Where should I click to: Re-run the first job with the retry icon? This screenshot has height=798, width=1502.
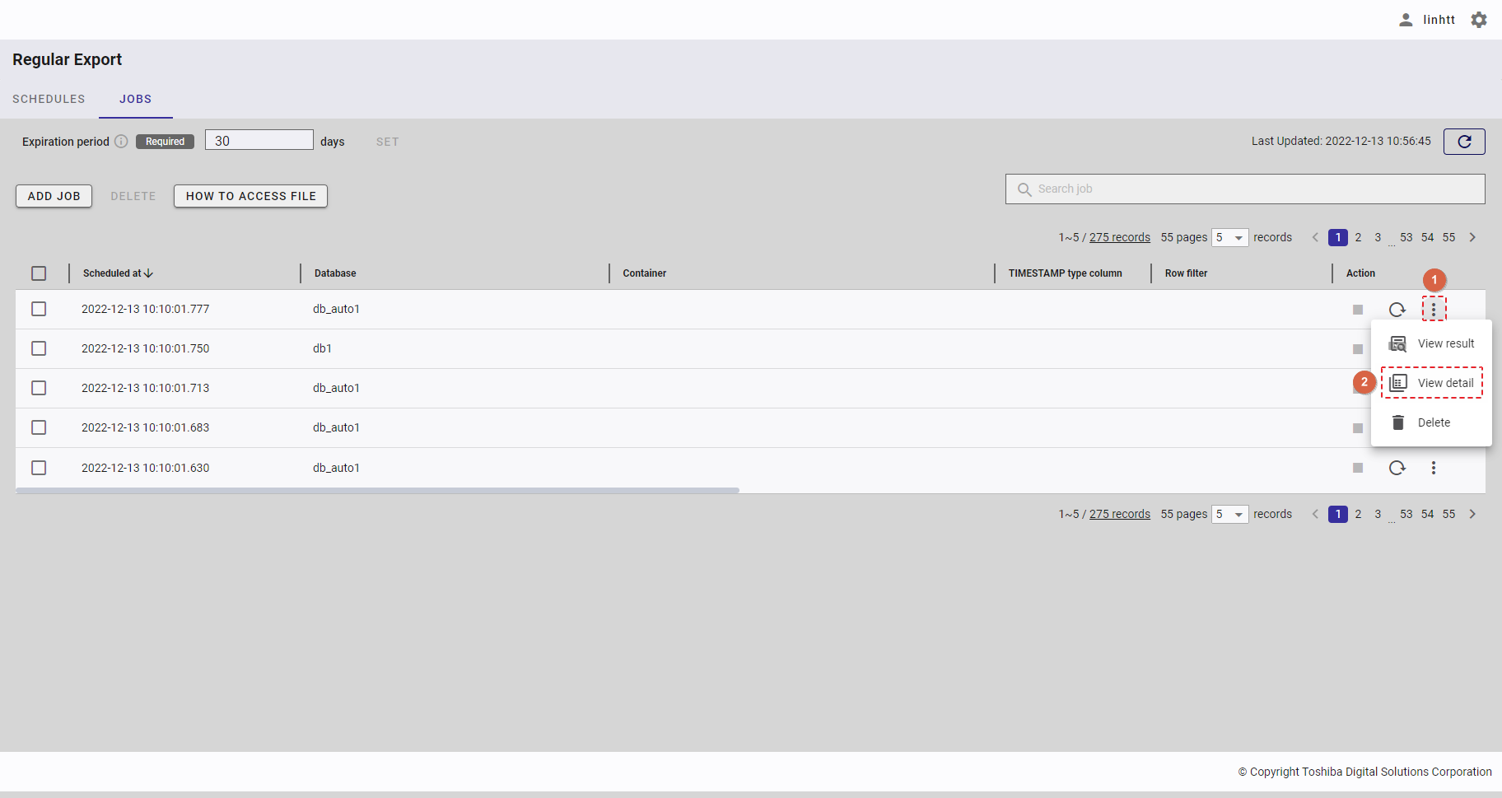(x=1397, y=310)
